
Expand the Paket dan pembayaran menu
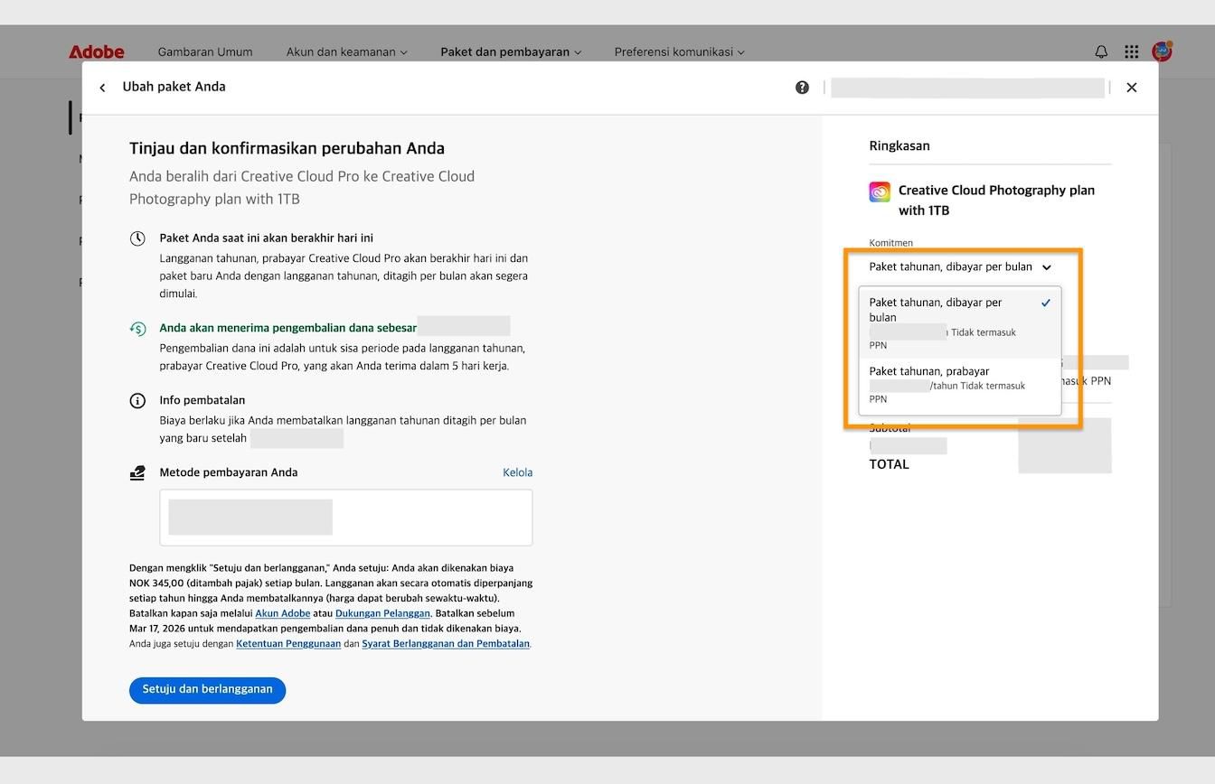point(511,51)
